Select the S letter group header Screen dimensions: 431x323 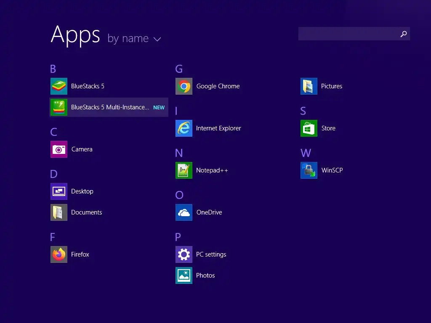(303, 111)
